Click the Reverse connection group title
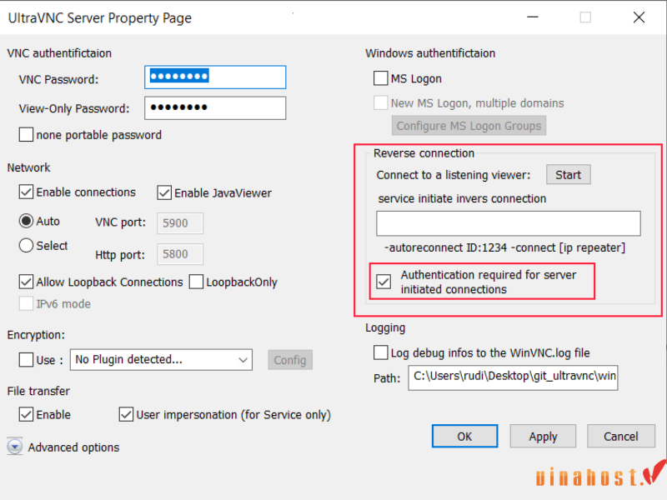Image resolution: width=667 pixels, height=500 pixels. tap(424, 153)
